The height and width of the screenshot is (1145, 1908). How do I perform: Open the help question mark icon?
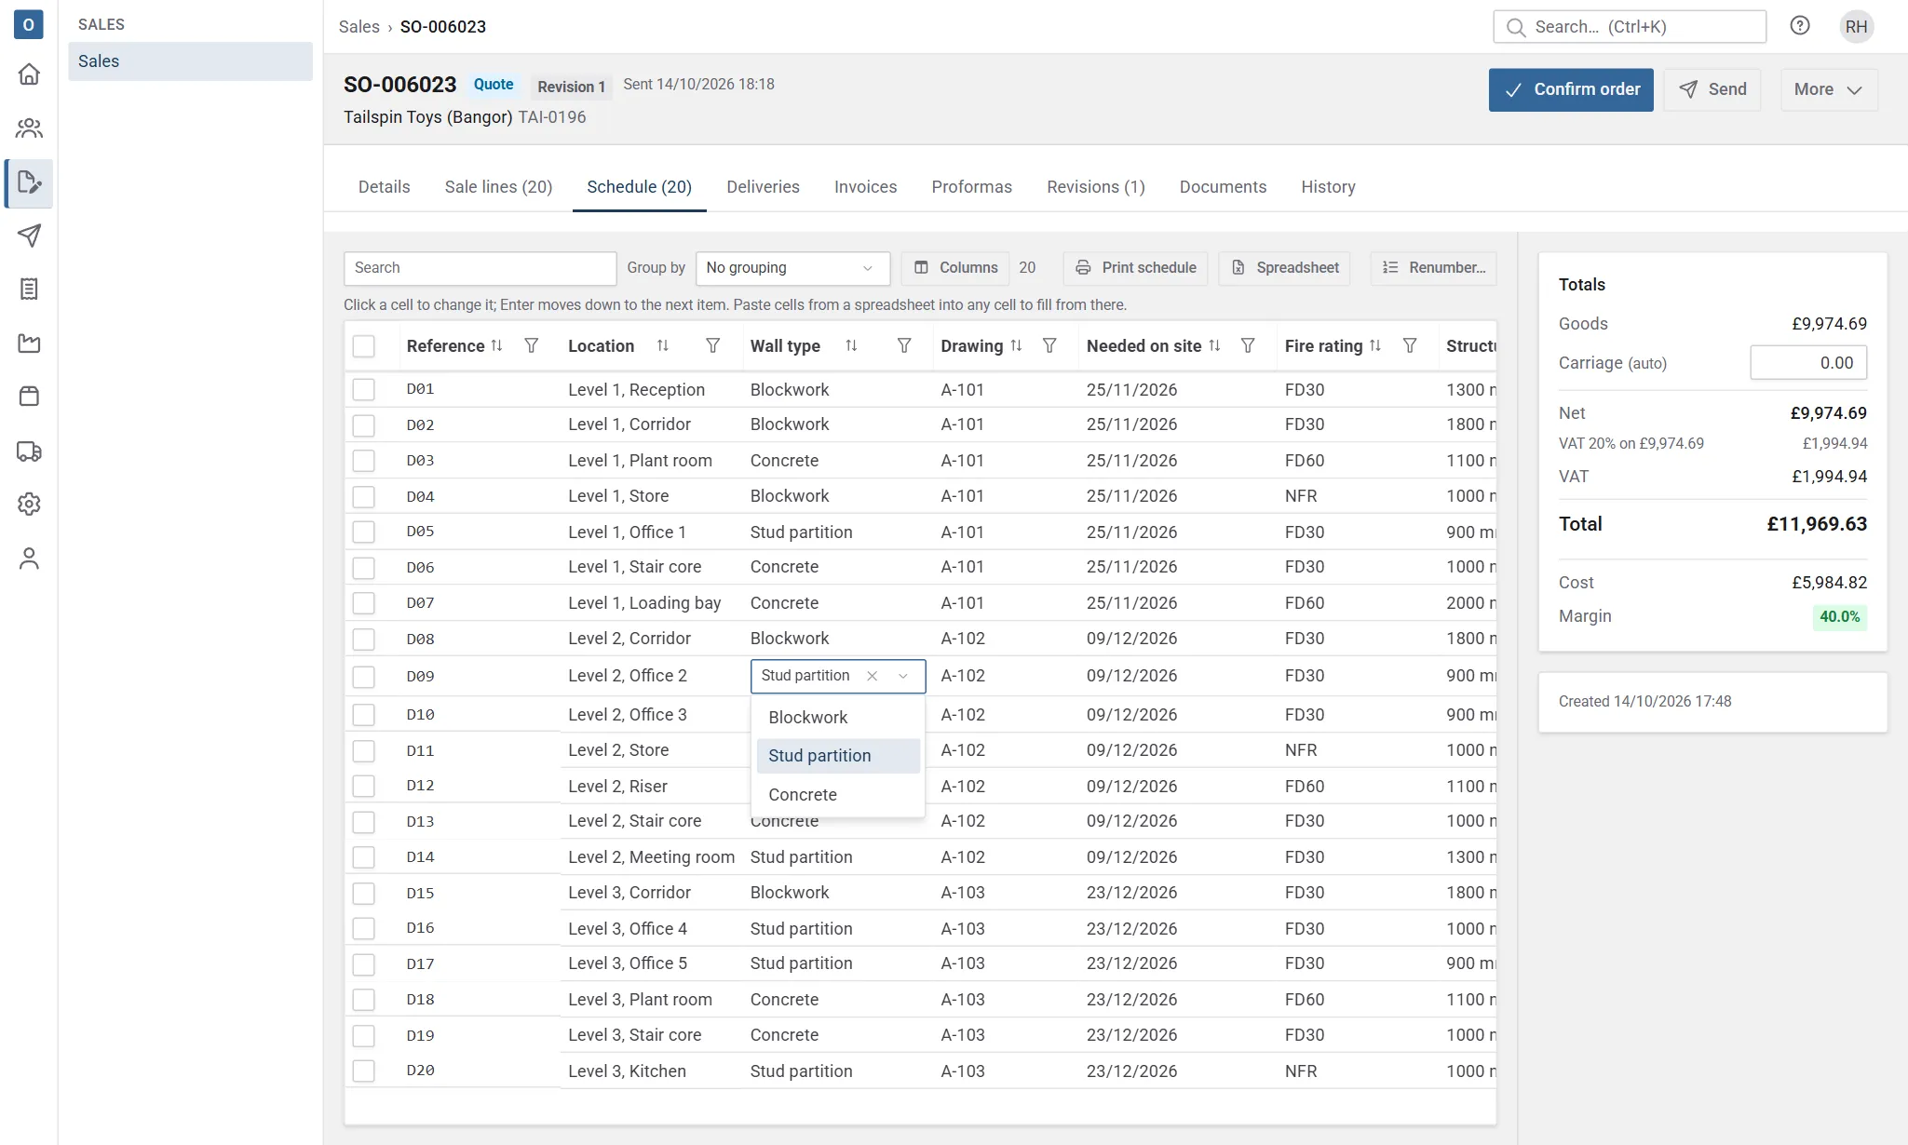click(1800, 26)
